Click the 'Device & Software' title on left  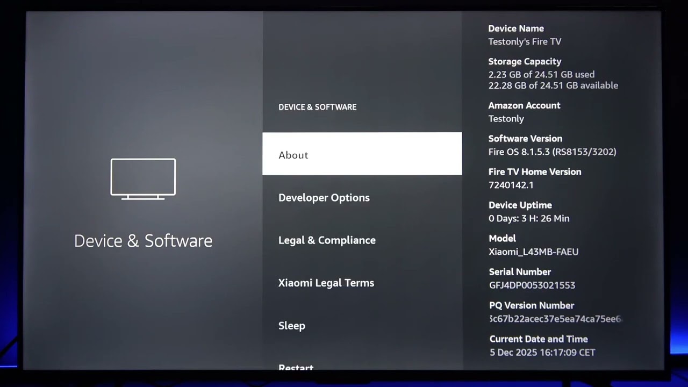(143, 241)
